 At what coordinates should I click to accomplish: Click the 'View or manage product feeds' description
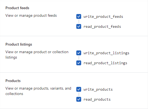tap(31, 16)
